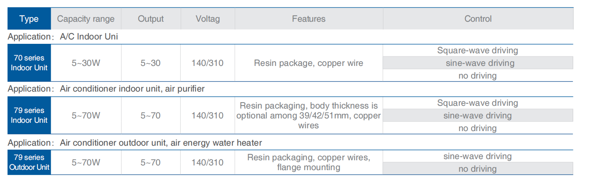Select the Capacity range column header

click(86, 19)
